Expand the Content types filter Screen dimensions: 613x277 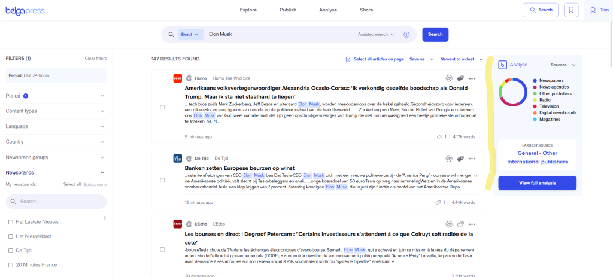point(56,111)
